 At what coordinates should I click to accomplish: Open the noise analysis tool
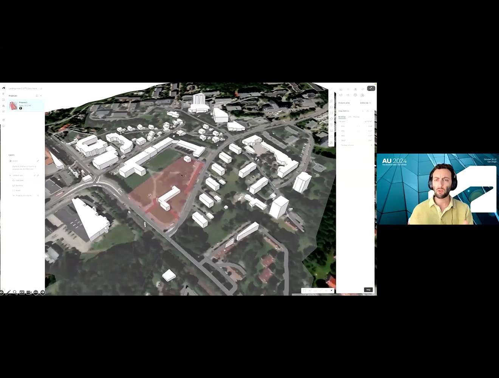348,95
